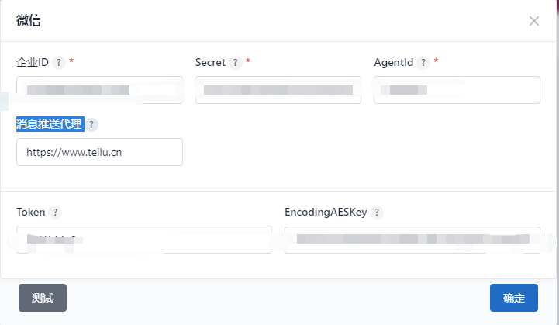Select the AgentId text field
The height and width of the screenshot is (325, 559).
(x=457, y=90)
